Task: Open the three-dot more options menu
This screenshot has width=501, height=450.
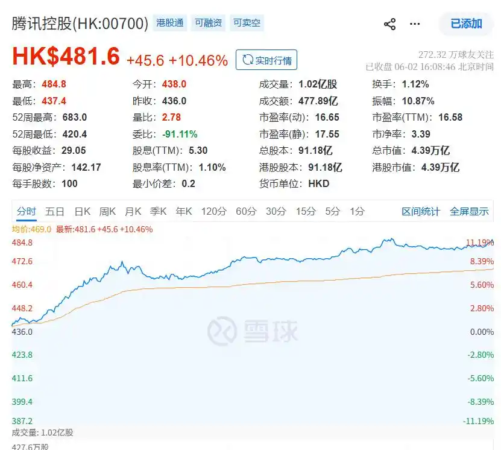Action: coord(415,24)
